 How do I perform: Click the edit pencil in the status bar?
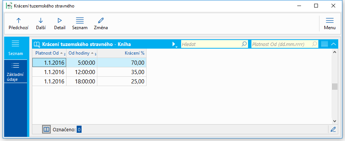333,129
